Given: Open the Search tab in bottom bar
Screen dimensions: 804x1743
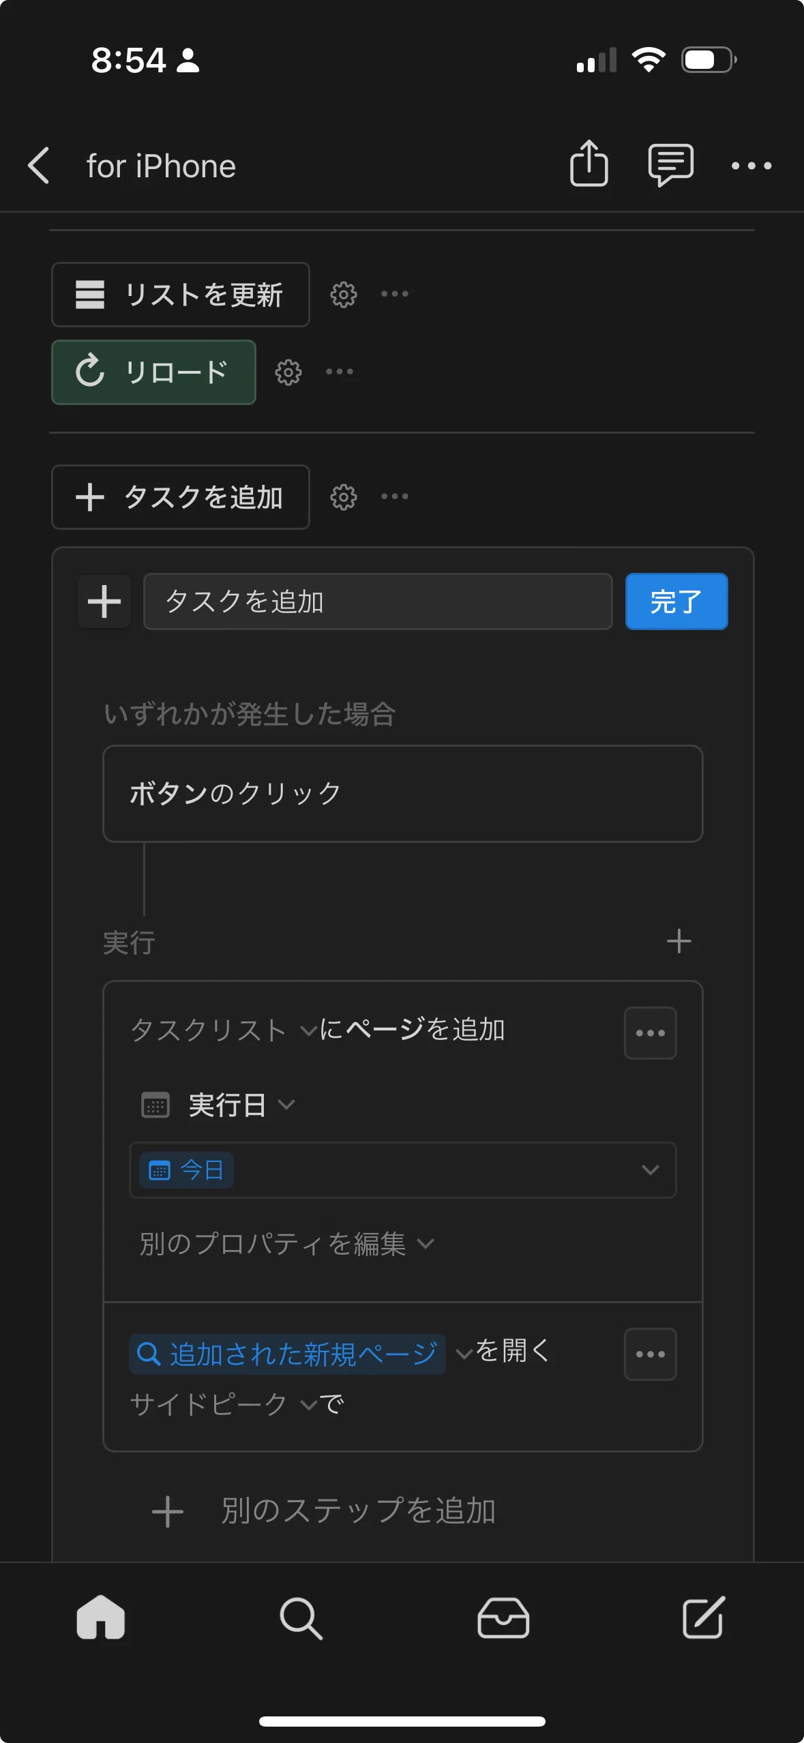Looking at the screenshot, I should pos(301,1618).
